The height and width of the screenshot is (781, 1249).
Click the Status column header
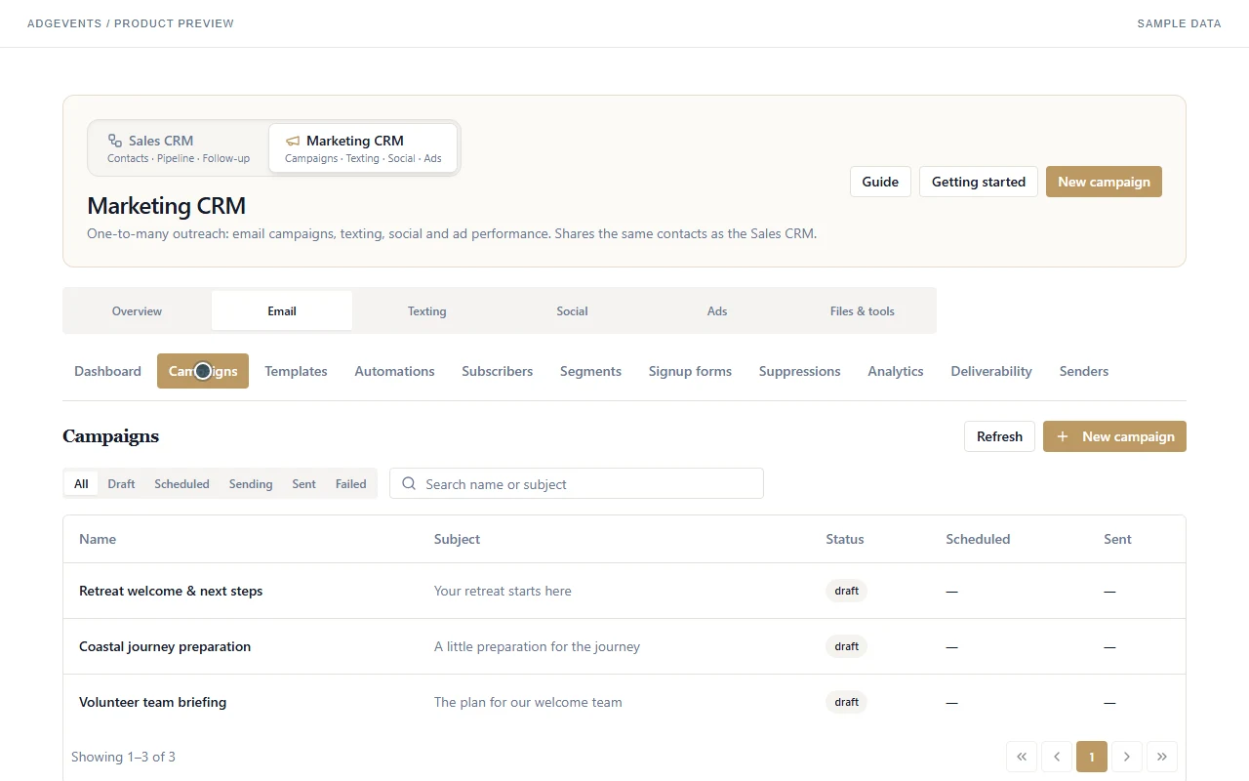[845, 539]
